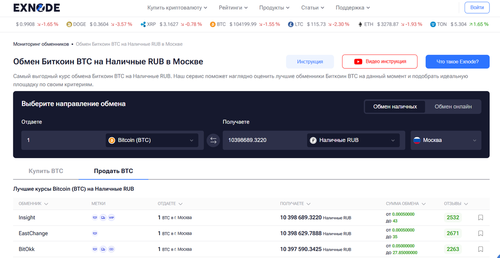Click the ETH price $3278.87 in ticker
Image resolution: width=500 pixels, height=258 pixels.
coord(388,25)
